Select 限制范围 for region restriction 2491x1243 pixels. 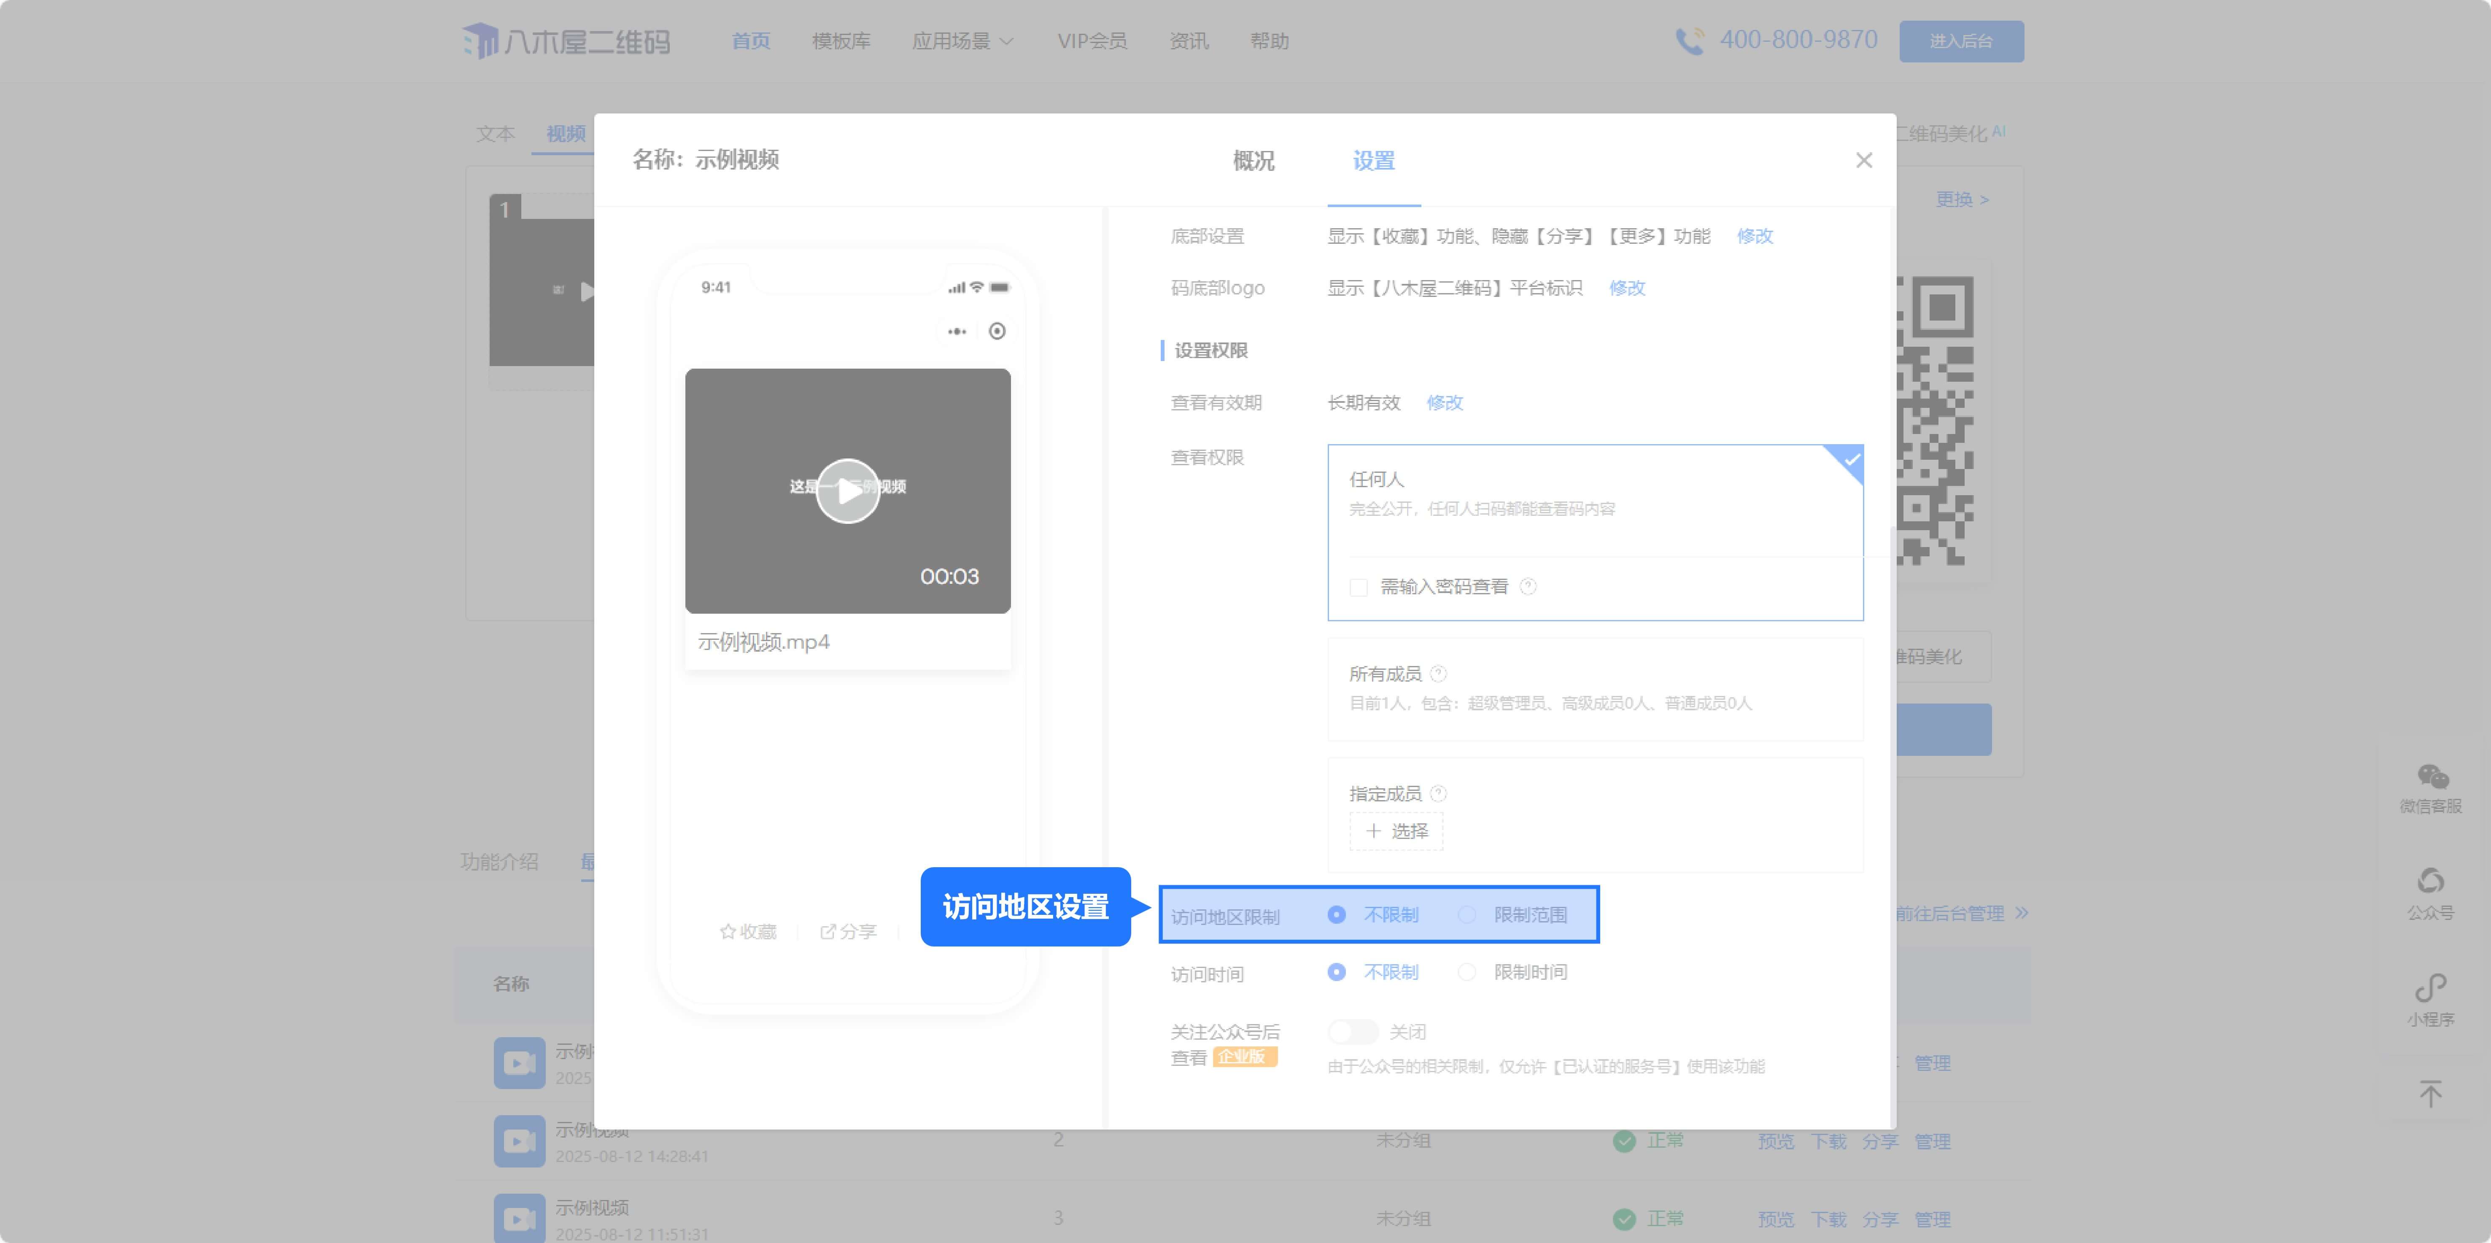coord(1467,915)
